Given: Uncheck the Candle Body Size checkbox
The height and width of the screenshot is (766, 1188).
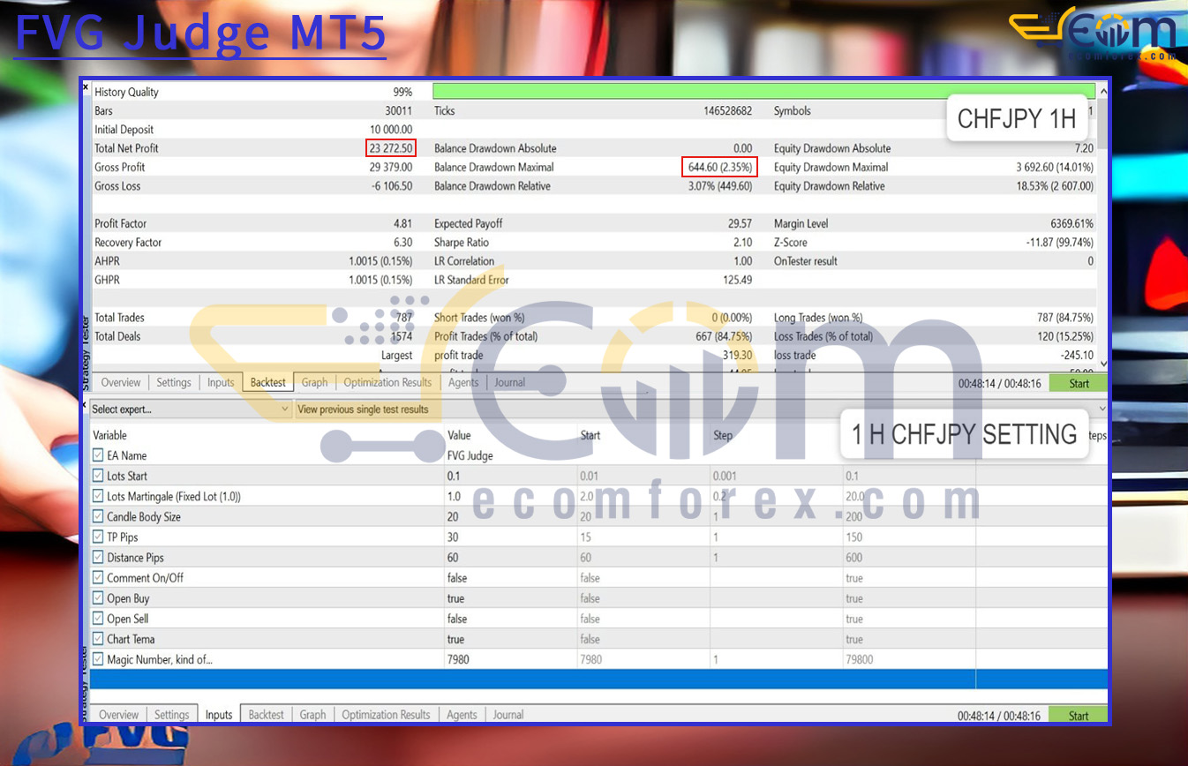Looking at the screenshot, I should [x=98, y=516].
